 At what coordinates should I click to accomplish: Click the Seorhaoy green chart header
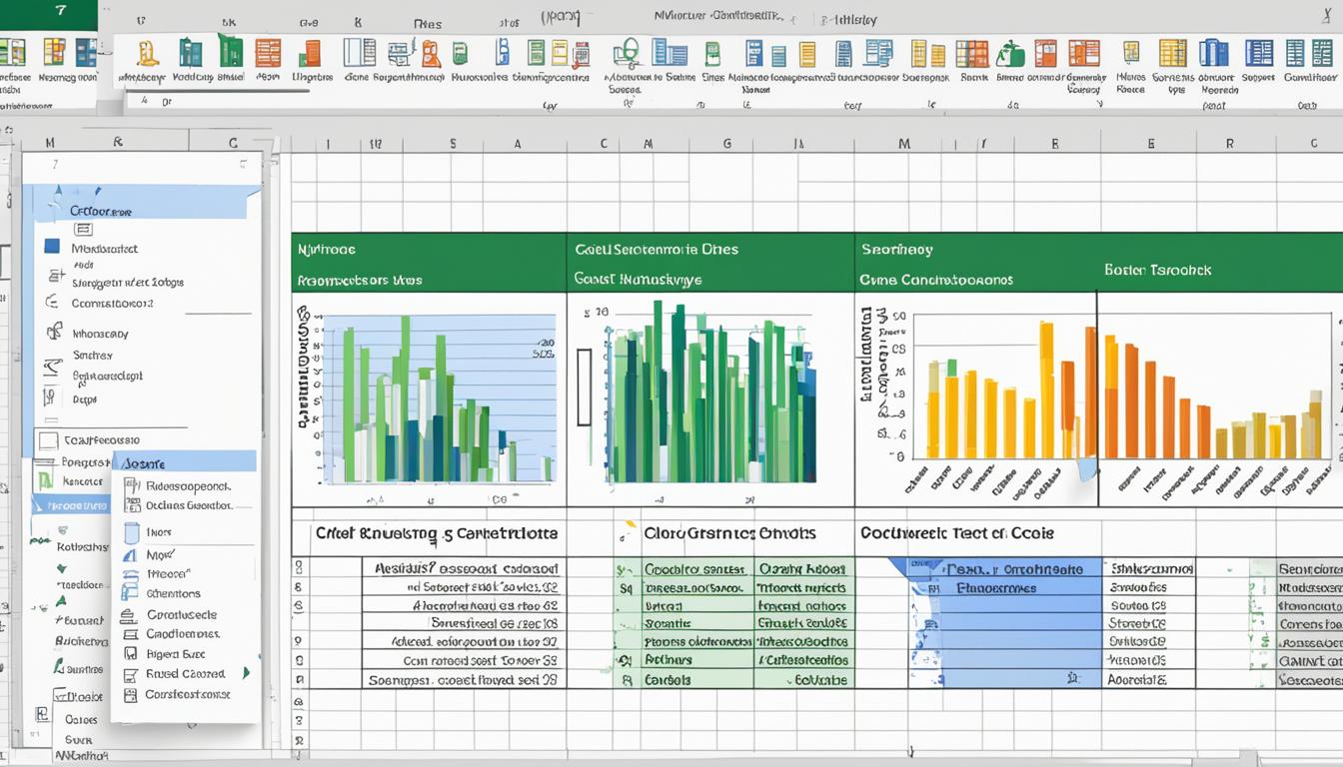tap(895, 249)
